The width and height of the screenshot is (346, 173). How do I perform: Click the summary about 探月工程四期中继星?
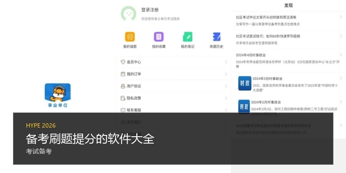tap(294, 109)
